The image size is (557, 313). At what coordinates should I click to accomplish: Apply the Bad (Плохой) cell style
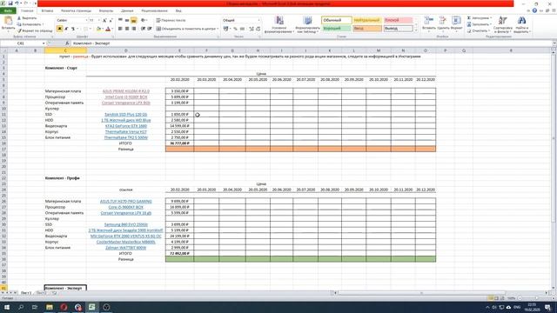point(399,20)
